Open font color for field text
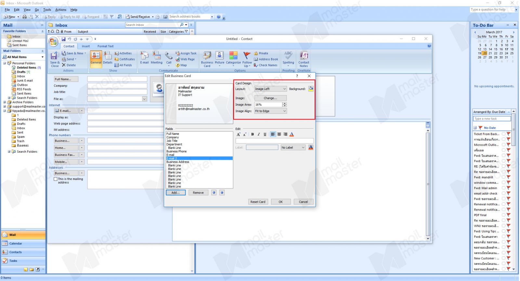The width and height of the screenshot is (520, 281). tap(292, 134)
